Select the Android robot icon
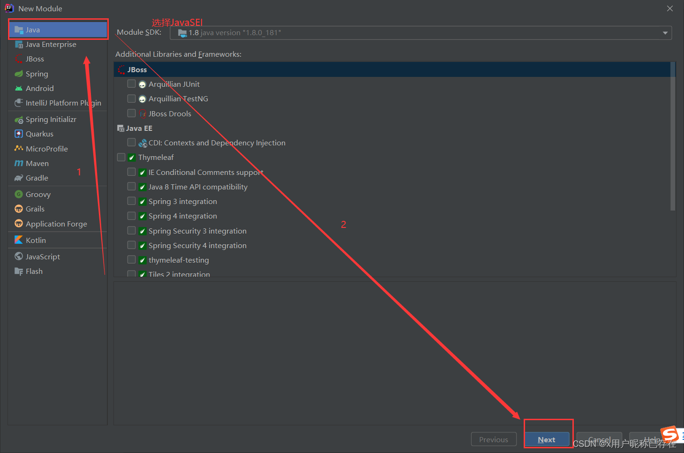Screen dimensions: 684x453 [19, 88]
